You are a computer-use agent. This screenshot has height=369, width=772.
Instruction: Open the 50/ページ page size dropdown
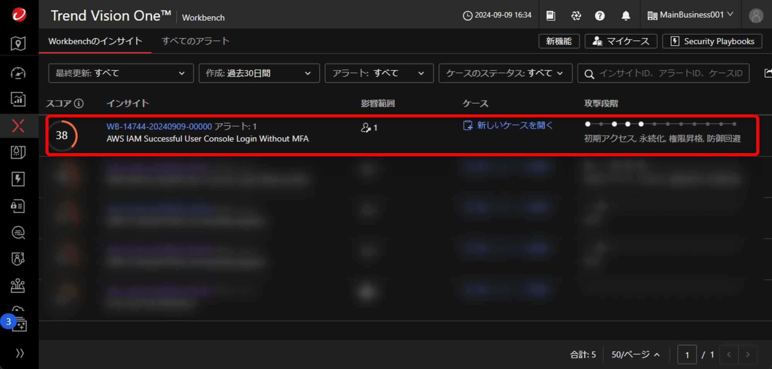point(635,354)
